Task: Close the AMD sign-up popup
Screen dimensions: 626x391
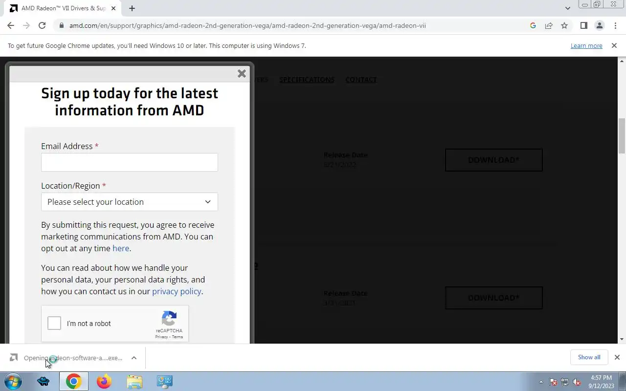Action: pyautogui.click(x=242, y=74)
